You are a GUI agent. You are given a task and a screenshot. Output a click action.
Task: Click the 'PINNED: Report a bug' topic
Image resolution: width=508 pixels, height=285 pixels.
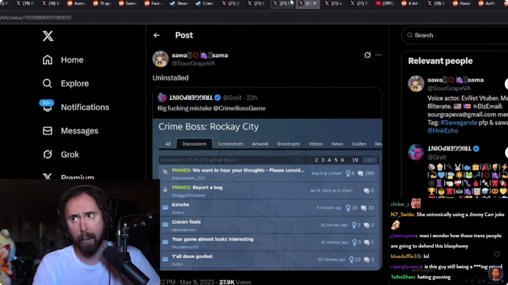point(197,187)
